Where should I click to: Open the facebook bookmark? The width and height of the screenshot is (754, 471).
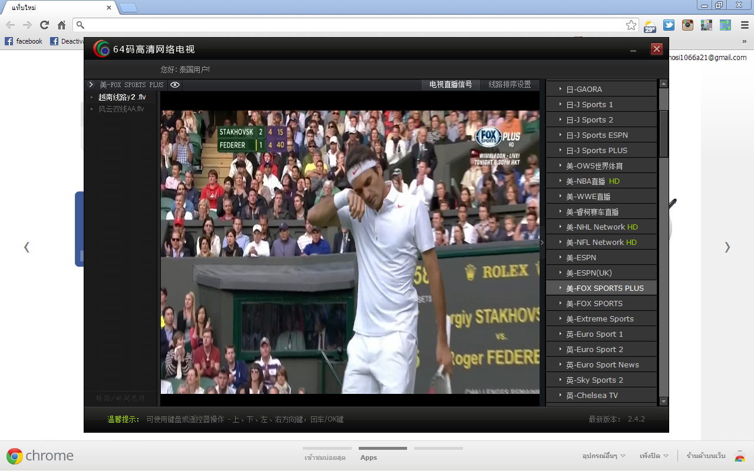click(x=24, y=41)
